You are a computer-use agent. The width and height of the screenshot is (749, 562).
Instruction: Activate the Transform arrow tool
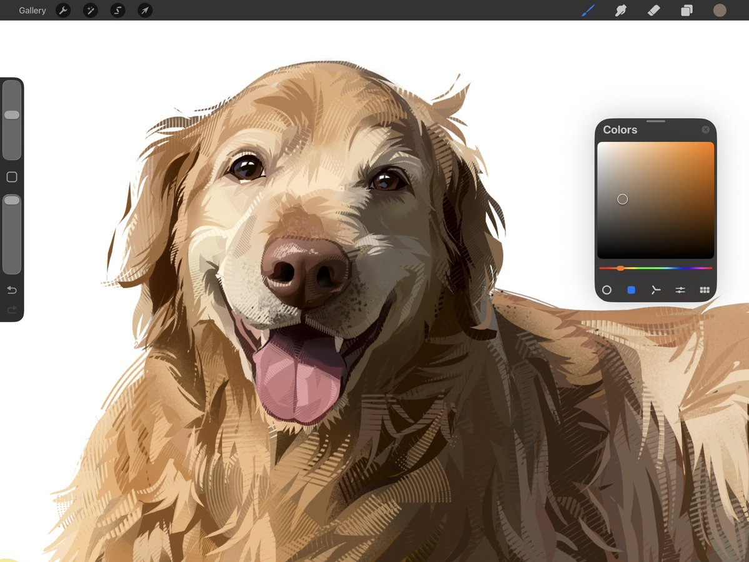pyautogui.click(x=145, y=10)
